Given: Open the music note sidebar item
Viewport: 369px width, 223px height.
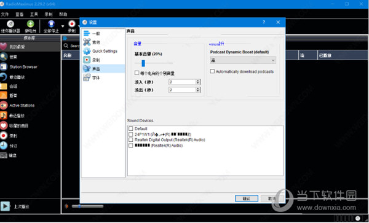Looking at the screenshot, I should click(30, 115).
